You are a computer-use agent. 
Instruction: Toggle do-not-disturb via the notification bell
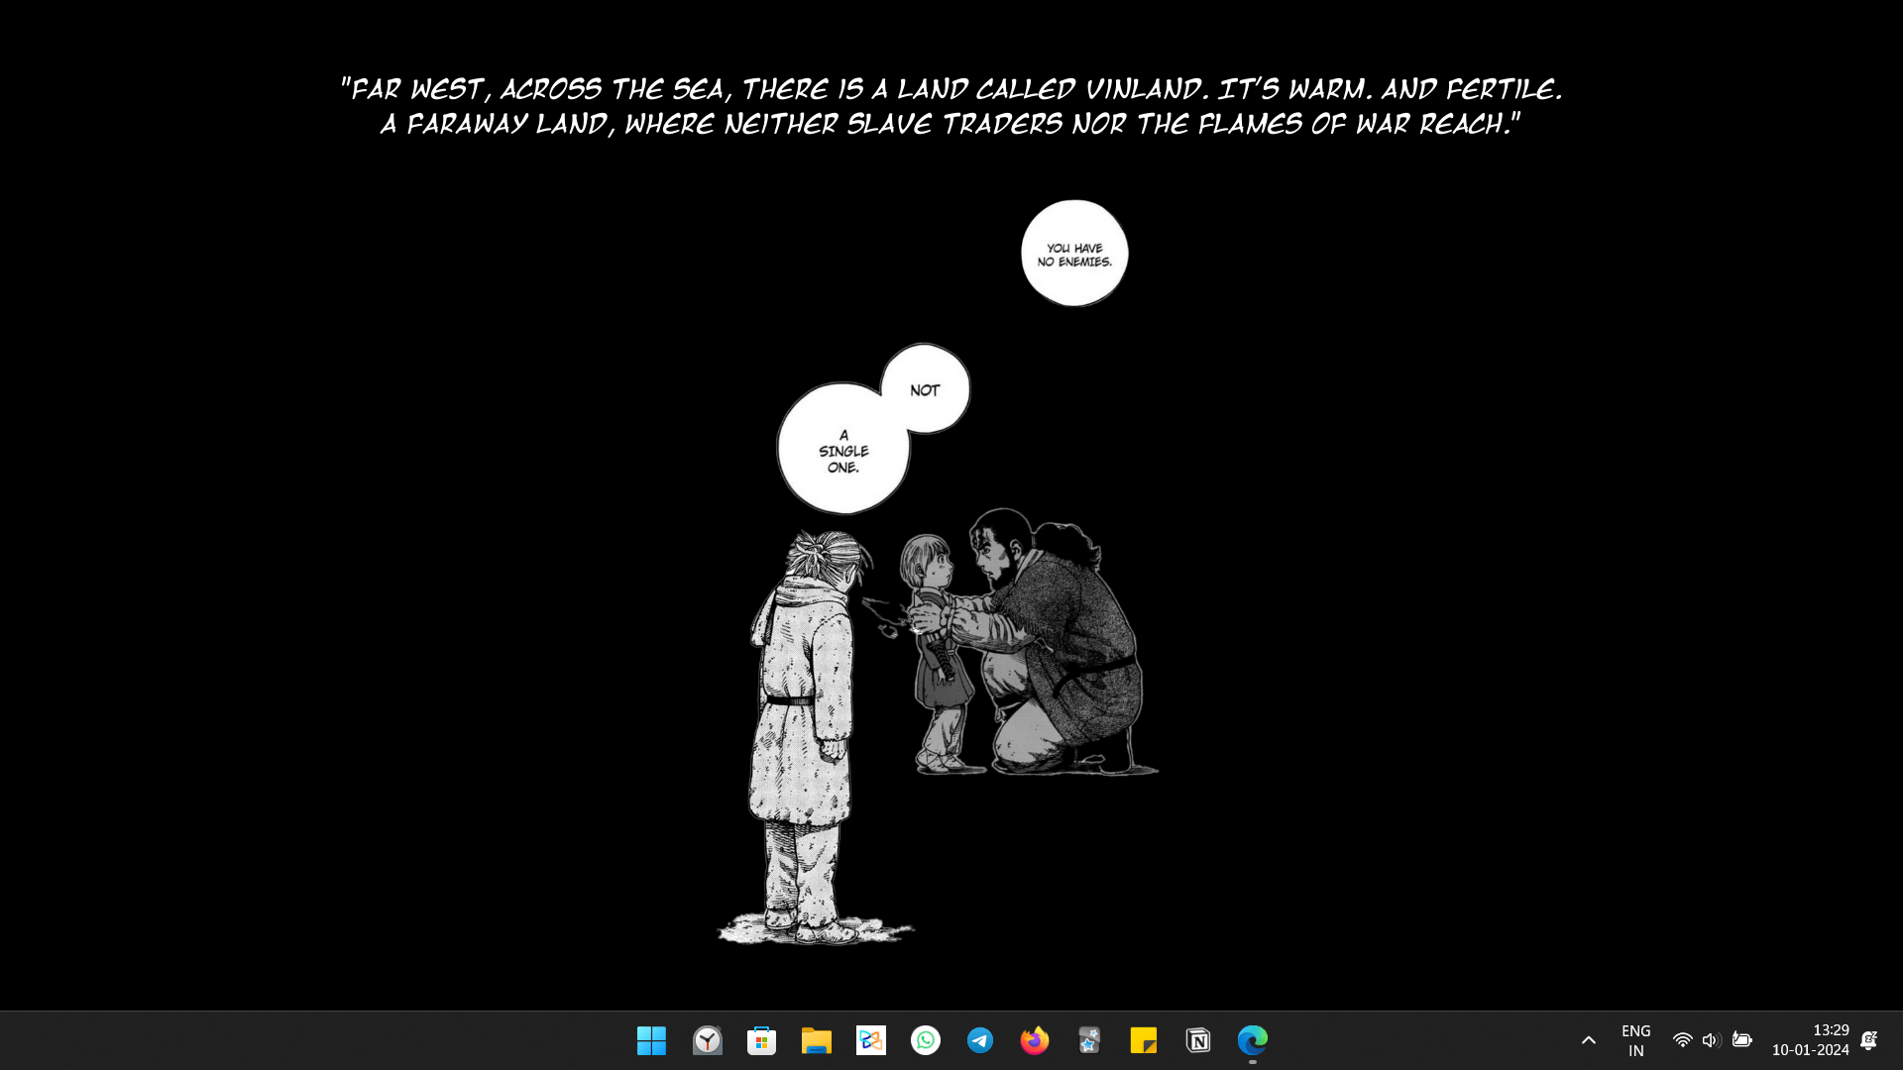1870,1041
